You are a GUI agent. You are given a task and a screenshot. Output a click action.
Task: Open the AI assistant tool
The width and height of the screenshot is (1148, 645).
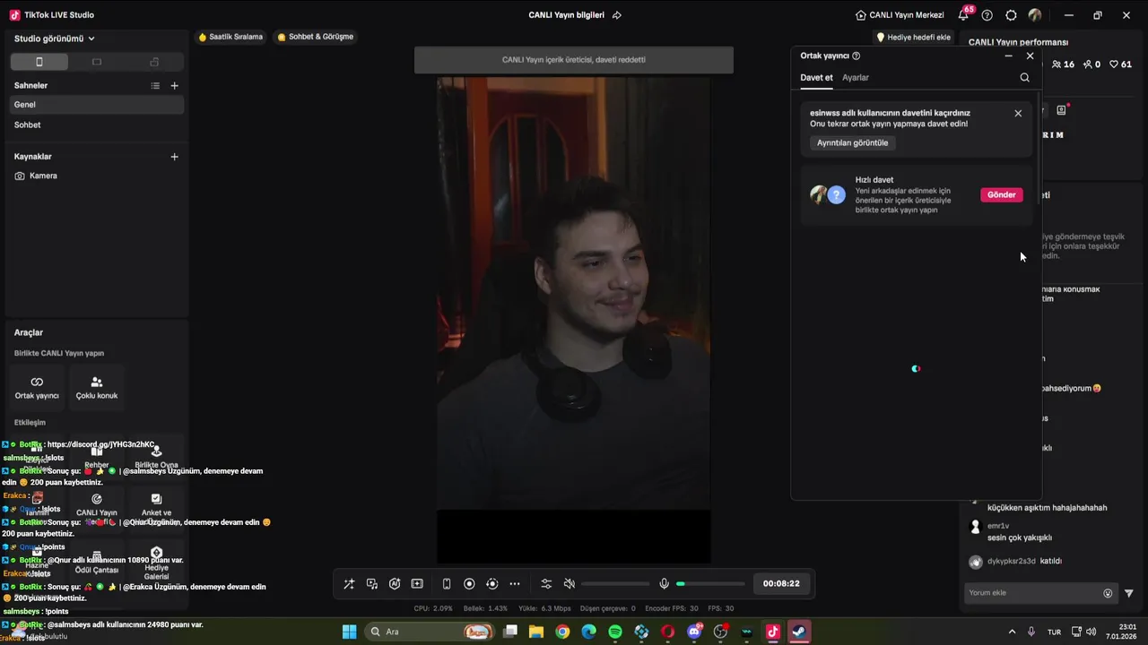[395, 584]
